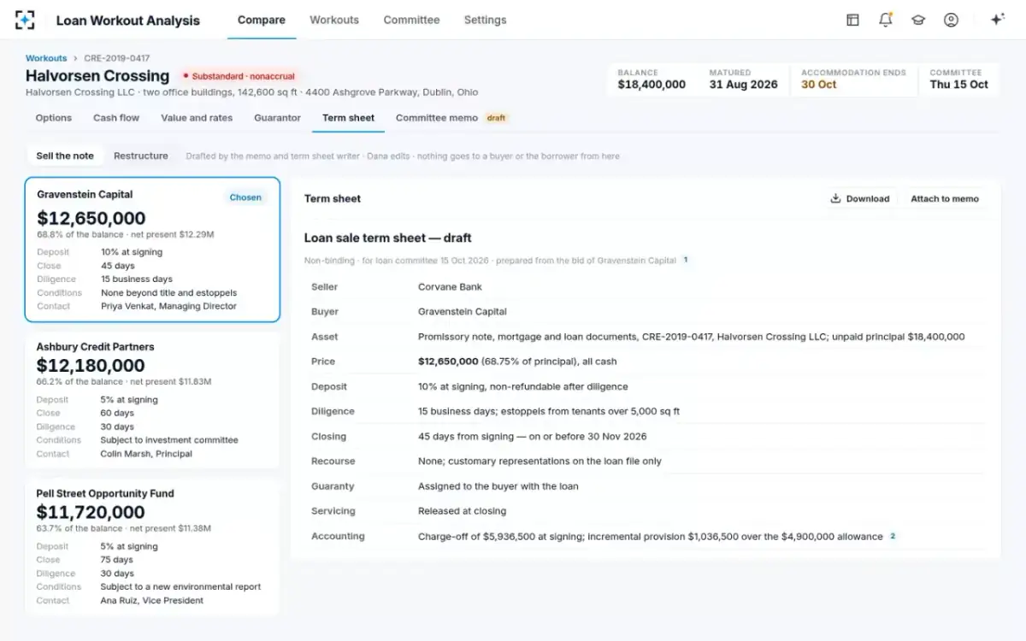The image size is (1026, 641).
Task: Click contact Priya Venkat, Managing Director
Action: [168, 306]
